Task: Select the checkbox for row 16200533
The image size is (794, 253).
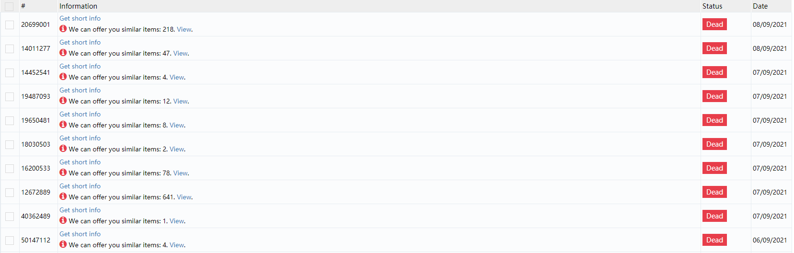Action: 10,169
